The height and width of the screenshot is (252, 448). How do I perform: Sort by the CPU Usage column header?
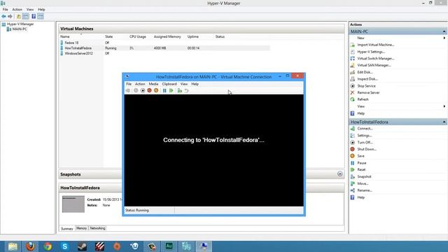coord(138,36)
